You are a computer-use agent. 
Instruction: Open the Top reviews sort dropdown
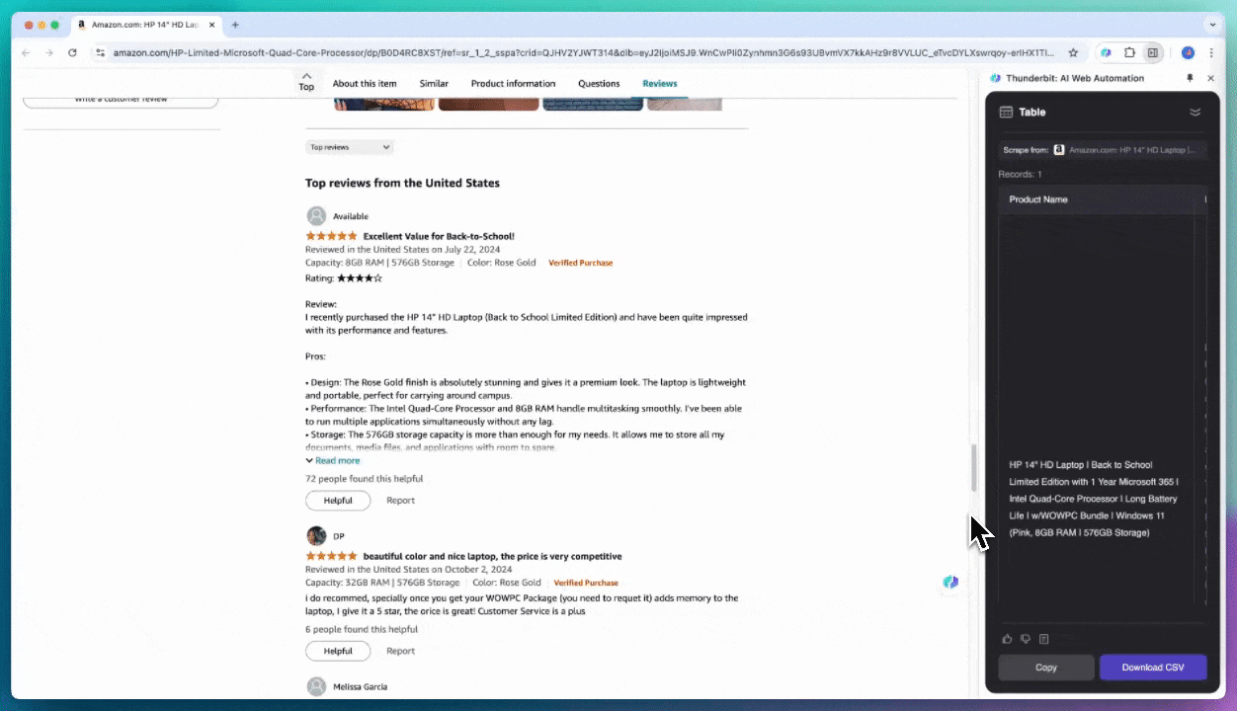pyautogui.click(x=349, y=147)
